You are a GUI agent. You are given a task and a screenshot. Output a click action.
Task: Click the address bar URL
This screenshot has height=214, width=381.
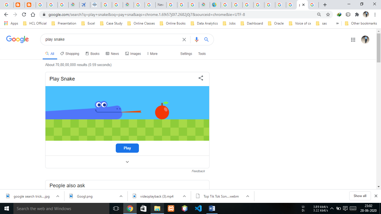pyautogui.click(x=146, y=14)
